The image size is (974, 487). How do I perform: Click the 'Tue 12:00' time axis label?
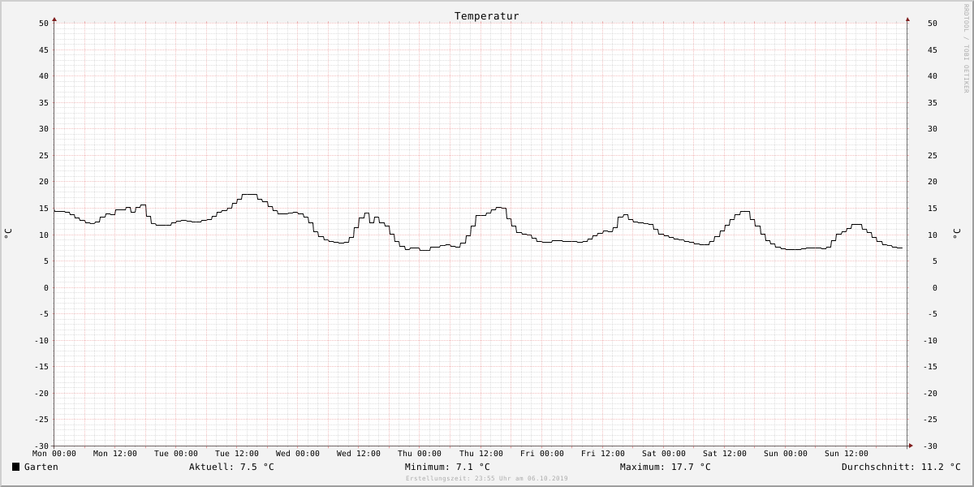coord(237,454)
